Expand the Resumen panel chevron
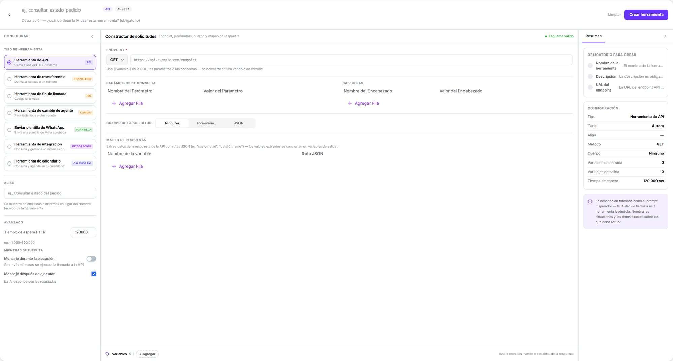This screenshot has width=673, height=361. 665,36
